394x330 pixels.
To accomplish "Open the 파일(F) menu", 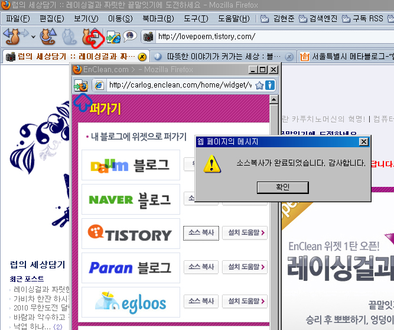I will coord(18,18).
